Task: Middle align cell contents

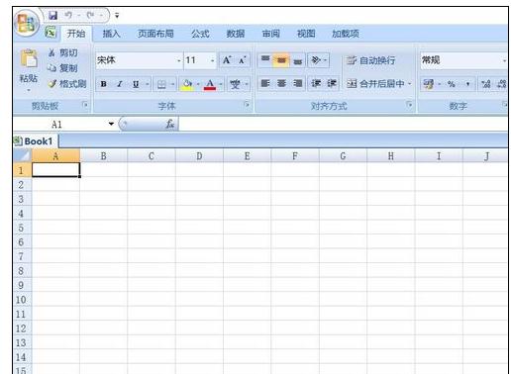Action: [281, 60]
